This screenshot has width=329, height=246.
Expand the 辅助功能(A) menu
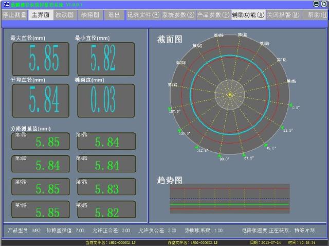click(x=248, y=15)
